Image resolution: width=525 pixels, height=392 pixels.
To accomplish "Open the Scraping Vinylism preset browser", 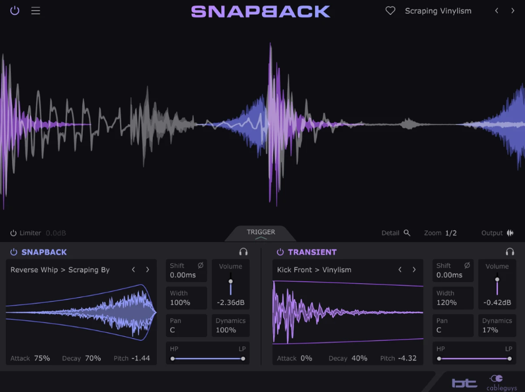I will click(x=438, y=11).
